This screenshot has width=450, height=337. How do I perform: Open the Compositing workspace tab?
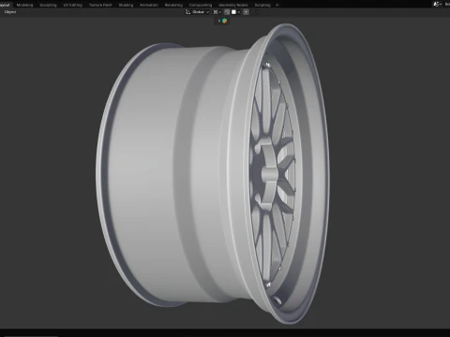[201, 5]
